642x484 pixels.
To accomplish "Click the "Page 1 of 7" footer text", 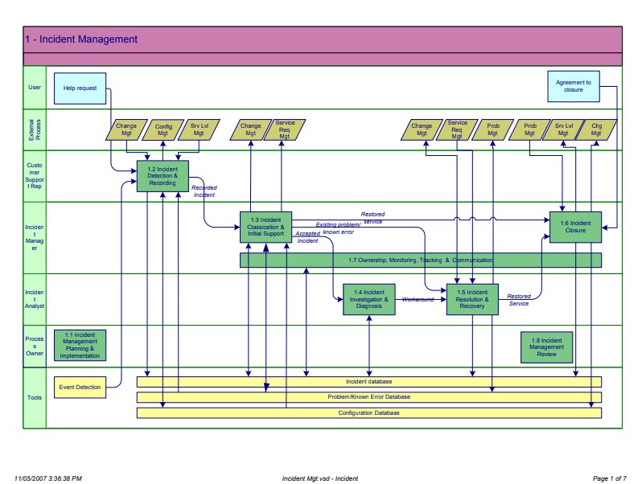I will click(x=610, y=478).
